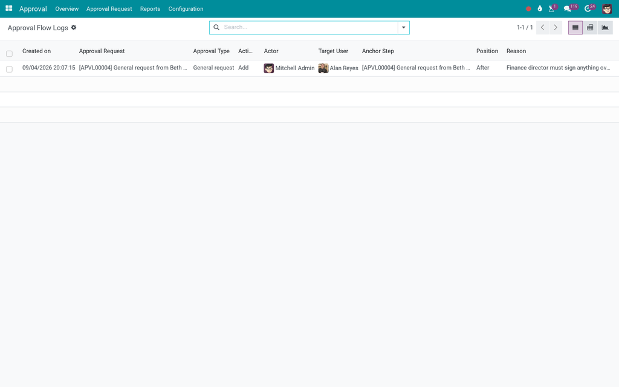
Task: Sort by the Approval Type column
Action: (x=211, y=51)
